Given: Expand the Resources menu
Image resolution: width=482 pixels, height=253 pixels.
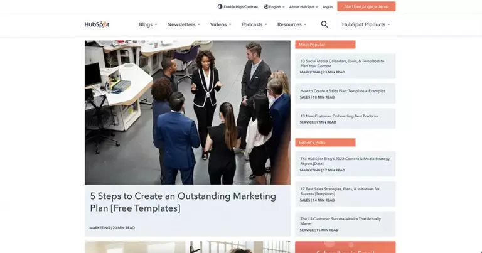Looking at the screenshot, I should 292,24.
